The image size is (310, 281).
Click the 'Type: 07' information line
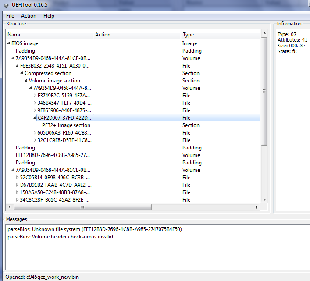[x=287, y=34]
